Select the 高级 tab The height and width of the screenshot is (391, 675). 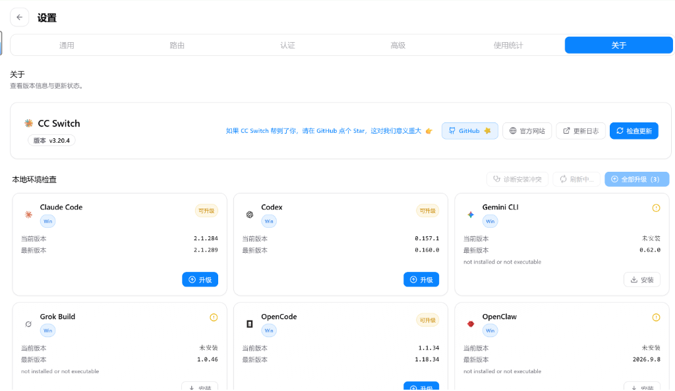397,45
